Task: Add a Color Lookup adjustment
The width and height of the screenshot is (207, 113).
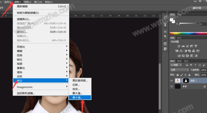Action: [198, 51]
